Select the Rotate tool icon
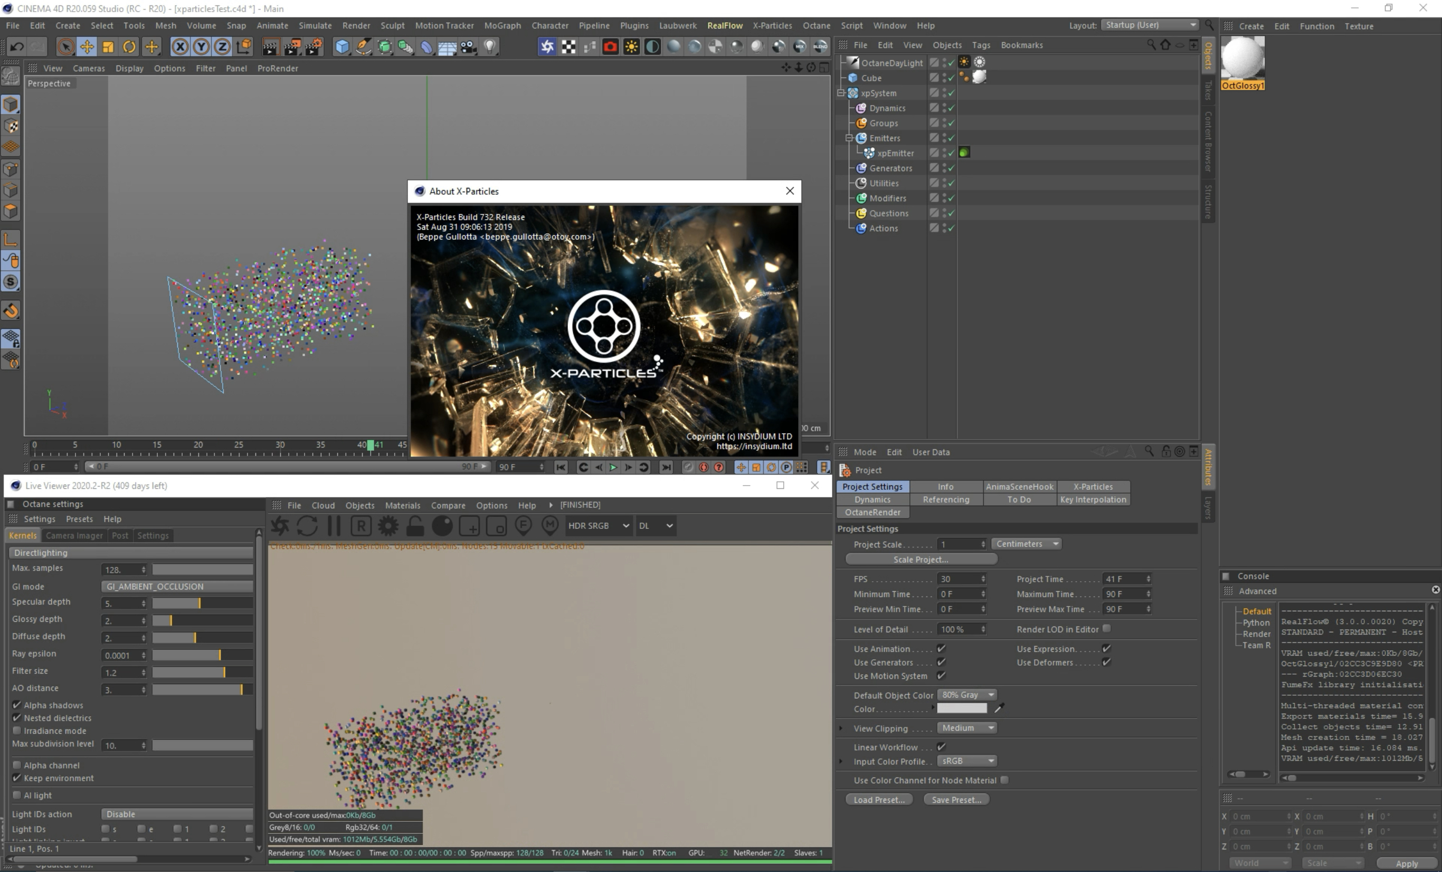Image resolution: width=1442 pixels, height=872 pixels. (x=129, y=47)
